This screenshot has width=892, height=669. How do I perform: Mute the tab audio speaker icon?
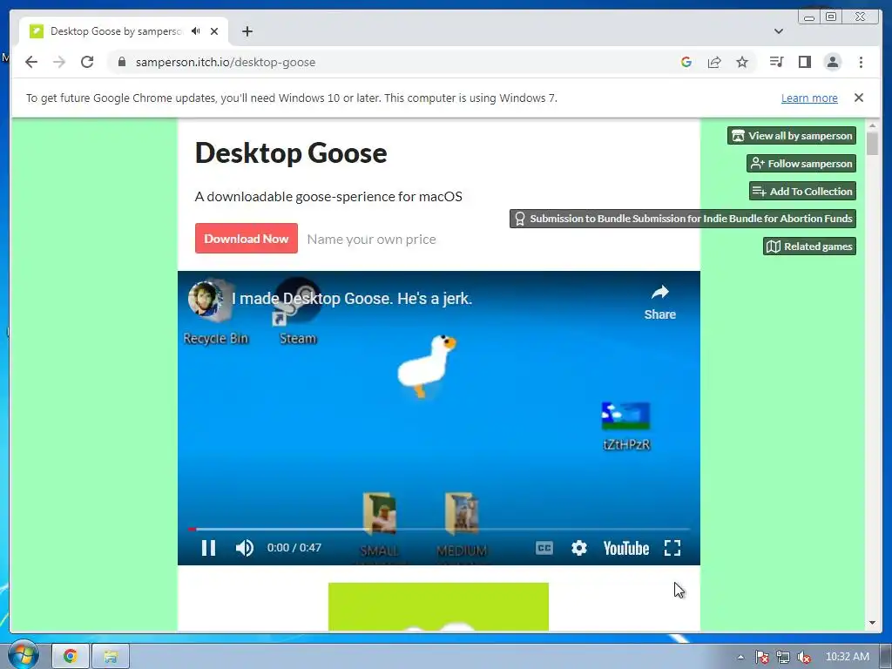196,31
